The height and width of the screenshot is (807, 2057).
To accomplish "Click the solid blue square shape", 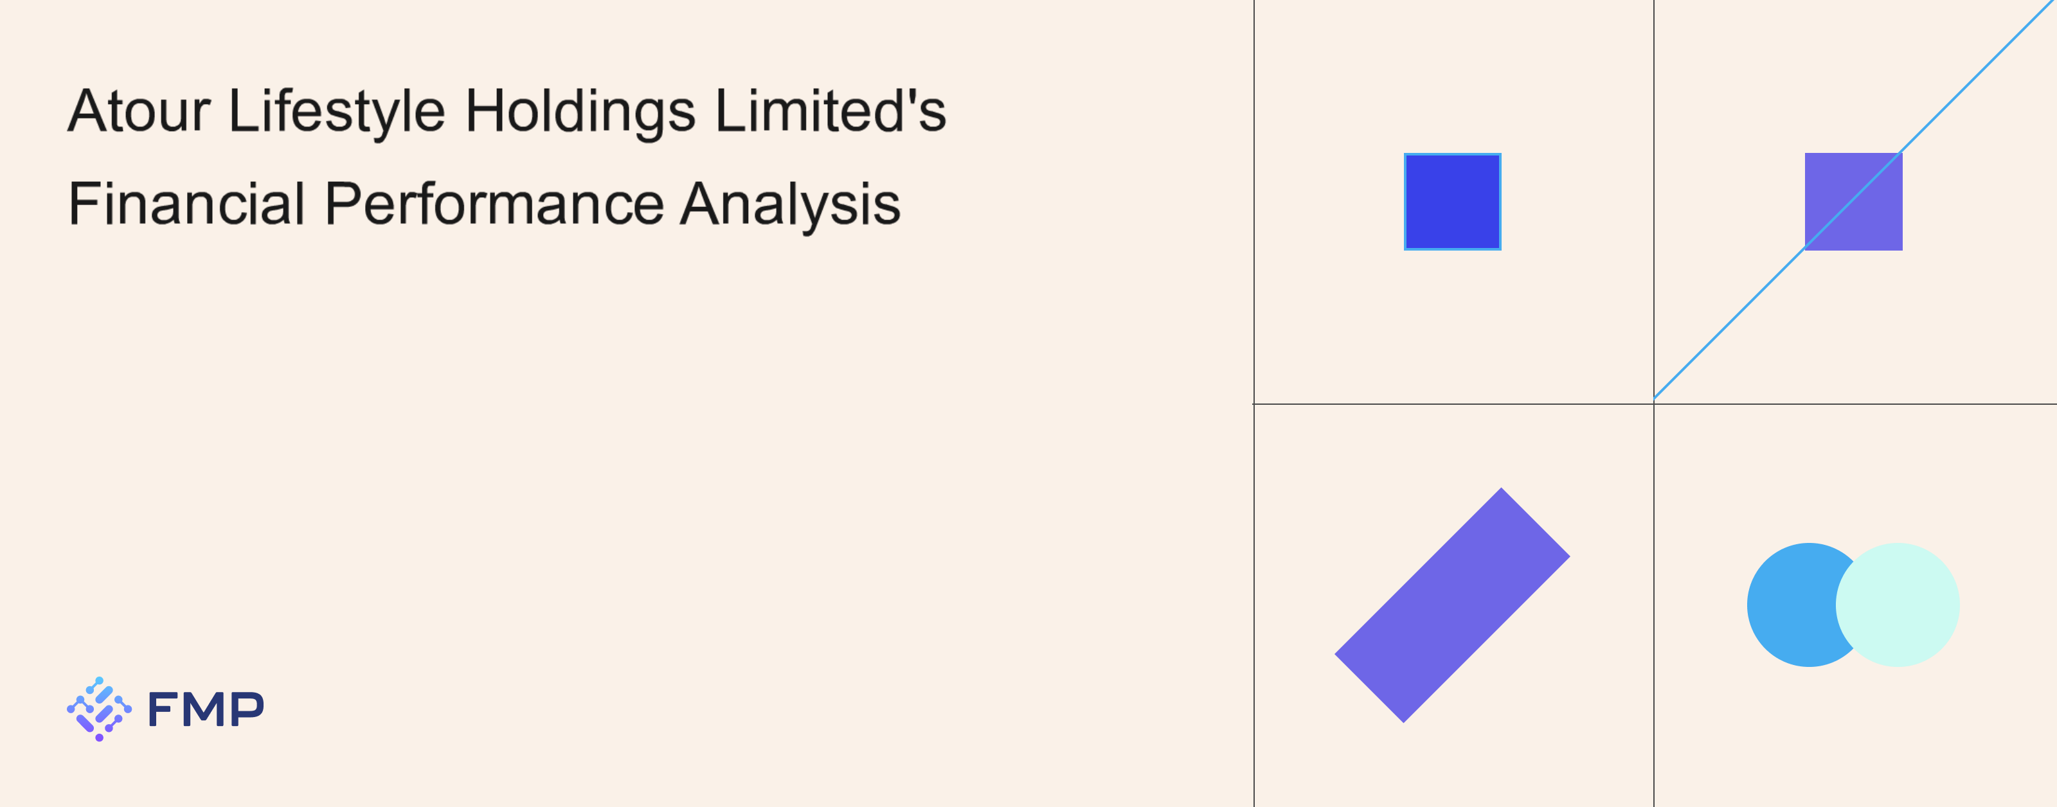I will (1453, 202).
